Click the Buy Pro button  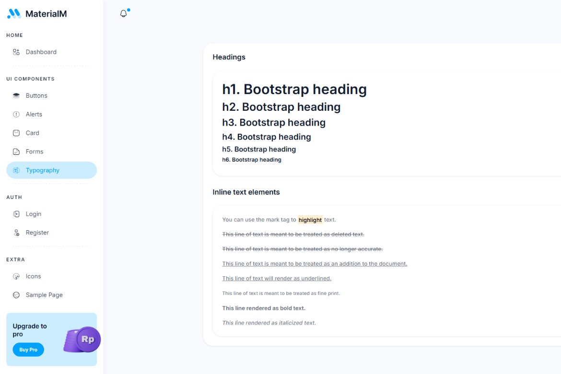coord(28,350)
